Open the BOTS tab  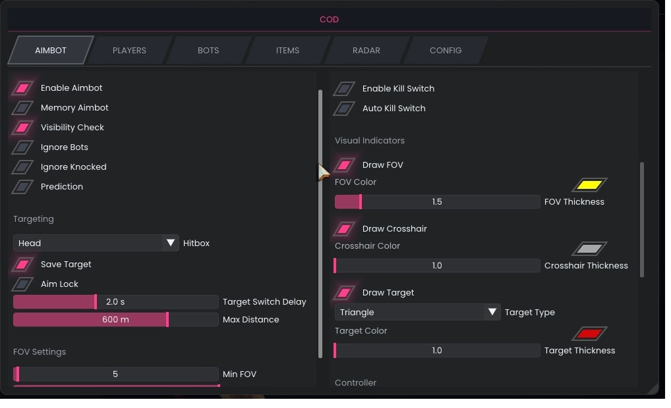(208, 51)
